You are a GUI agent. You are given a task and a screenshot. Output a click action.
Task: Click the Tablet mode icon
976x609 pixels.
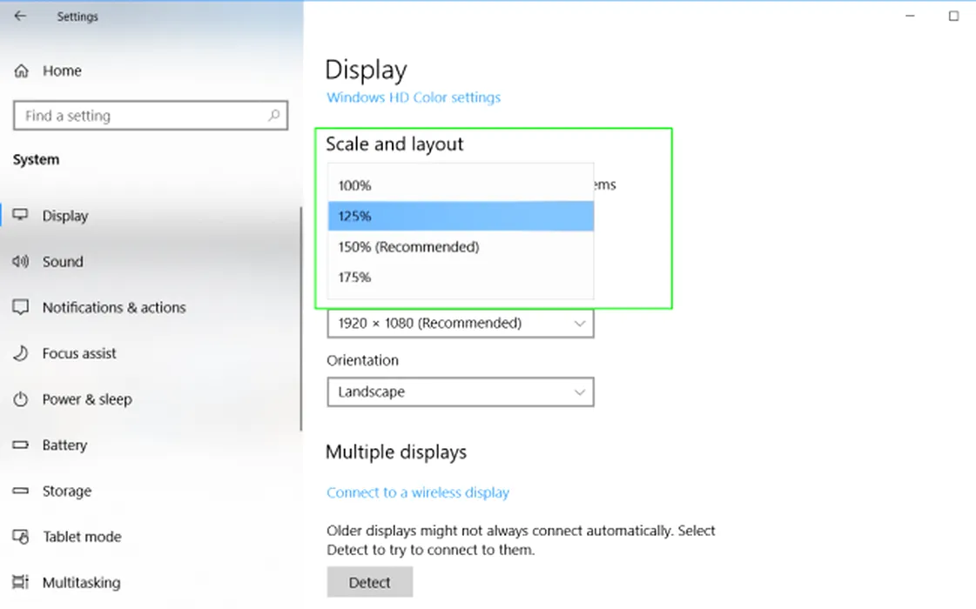tap(21, 537)
